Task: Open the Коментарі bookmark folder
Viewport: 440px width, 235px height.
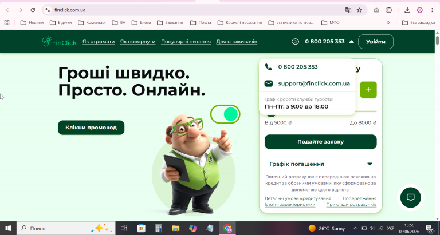Action: (92, 22)
